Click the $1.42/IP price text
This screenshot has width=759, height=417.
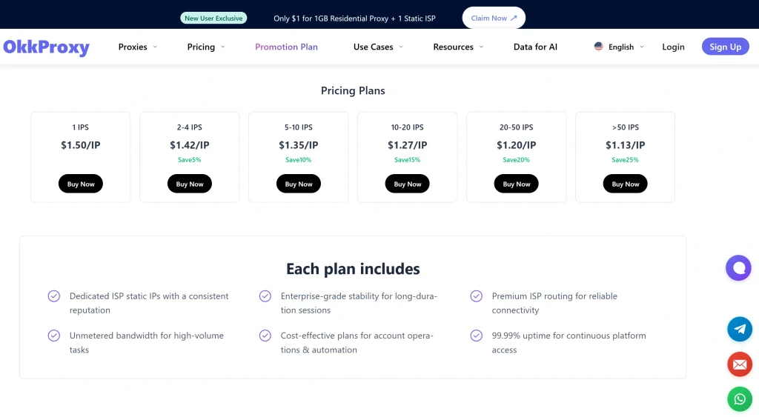click(x=189, y=144)
